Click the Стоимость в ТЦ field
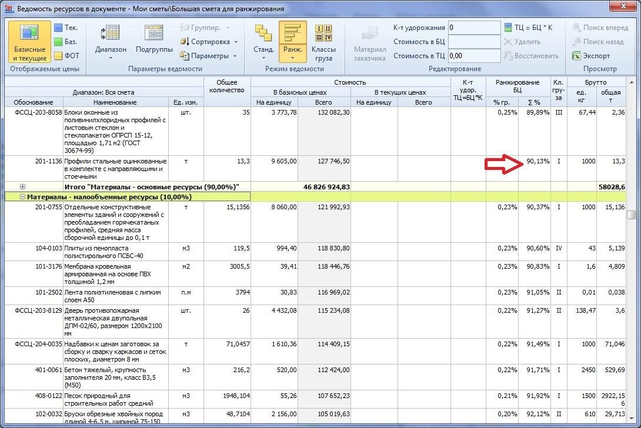This screenshot has height=428, width=641. click(474, 56)
